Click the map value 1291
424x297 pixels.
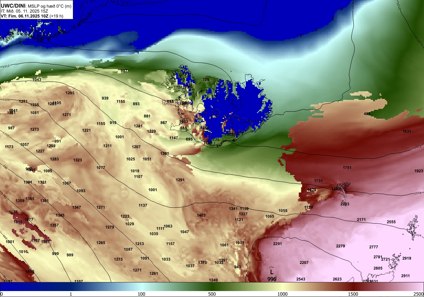(180, 180)
